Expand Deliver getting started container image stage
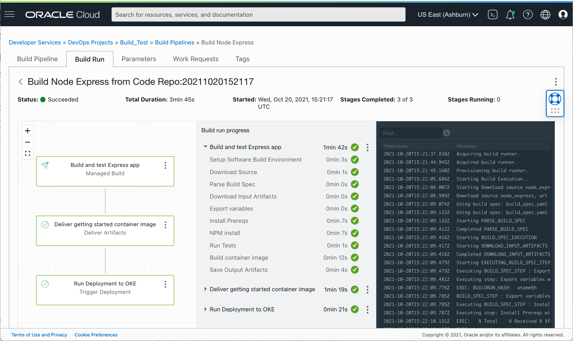This screenshot has width=573, height=341. click(205, 289)
